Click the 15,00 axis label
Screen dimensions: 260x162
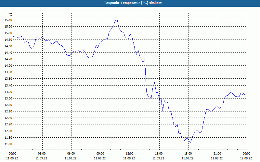click(x=8, y=33)
